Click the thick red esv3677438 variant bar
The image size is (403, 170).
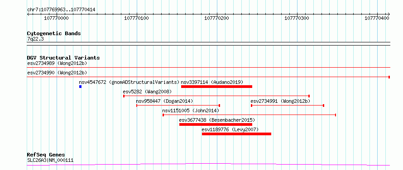tap(216, 124)
